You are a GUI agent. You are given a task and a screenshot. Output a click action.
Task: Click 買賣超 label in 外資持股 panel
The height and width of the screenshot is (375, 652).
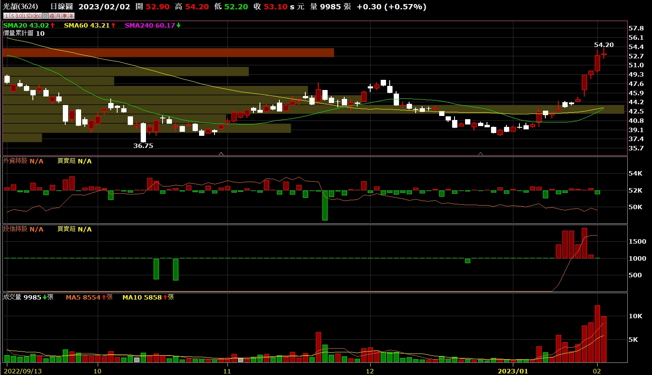[x=66, y=161]
